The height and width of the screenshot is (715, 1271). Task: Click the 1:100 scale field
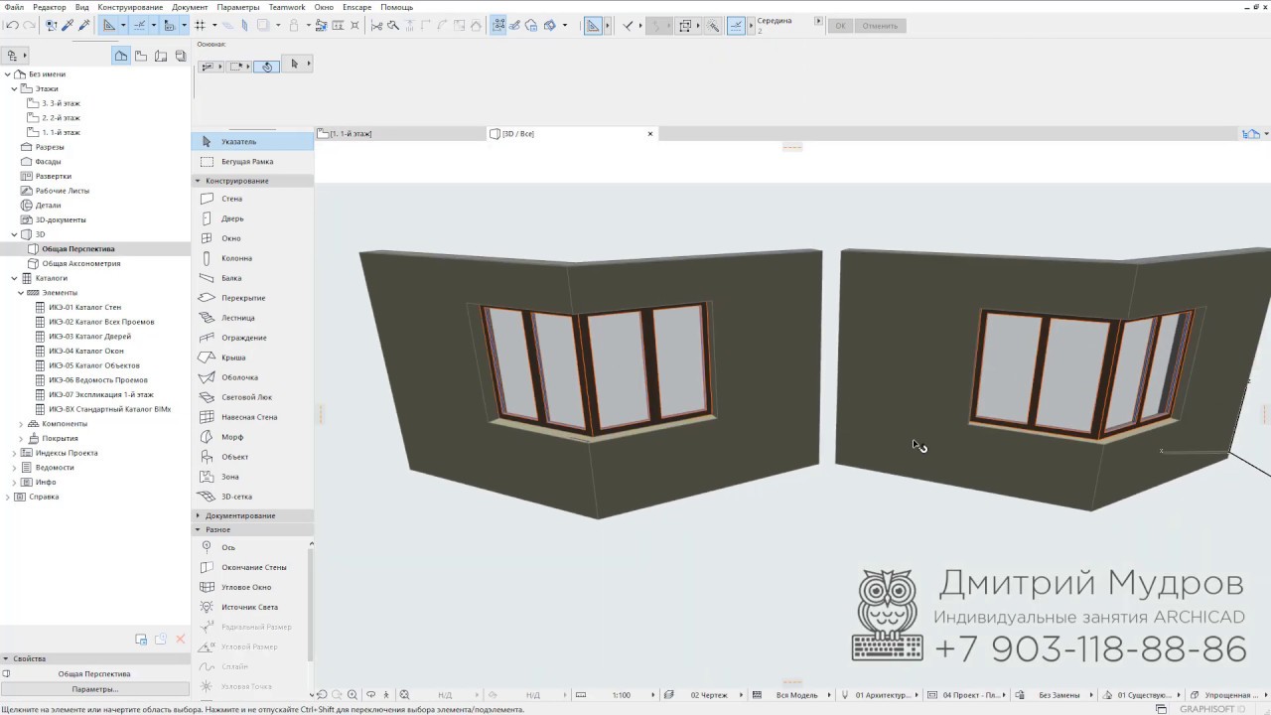pyautogui.click(x=622, y=695)
